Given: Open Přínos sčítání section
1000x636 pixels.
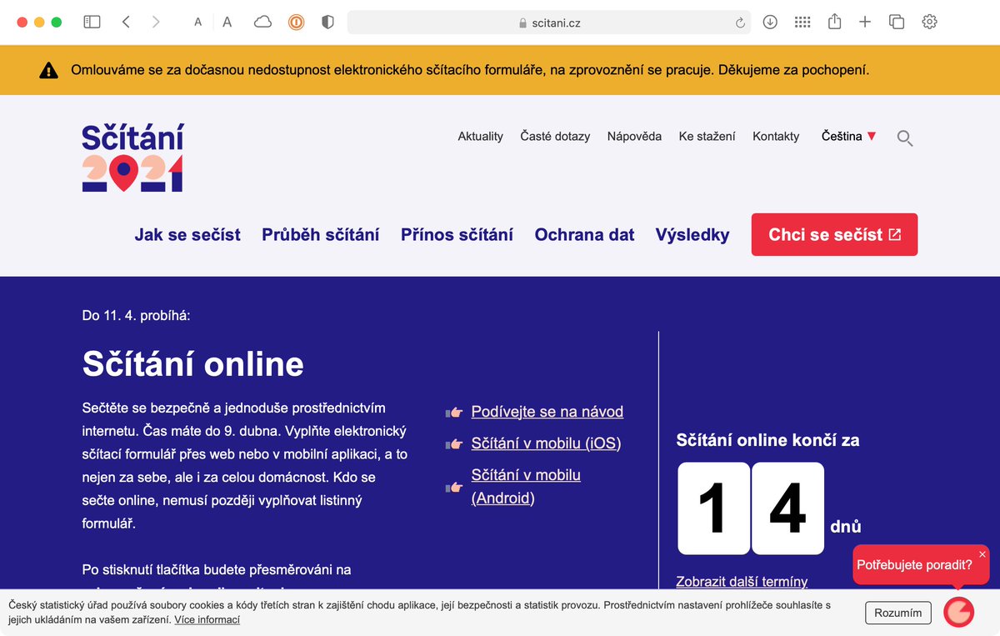Looking at the screenshot, I should coord(457,235).
